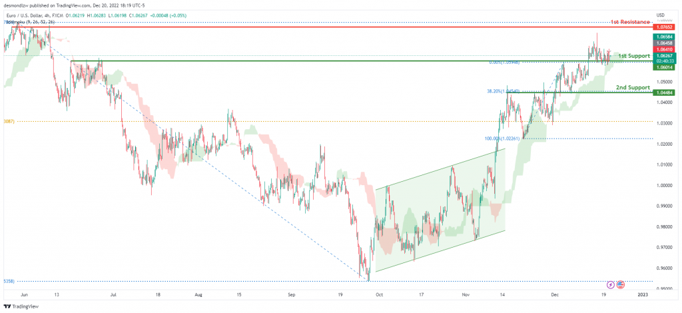Click the current price 1.06267 countdown label
The image size is (682, 313).
tap(665, 58)
